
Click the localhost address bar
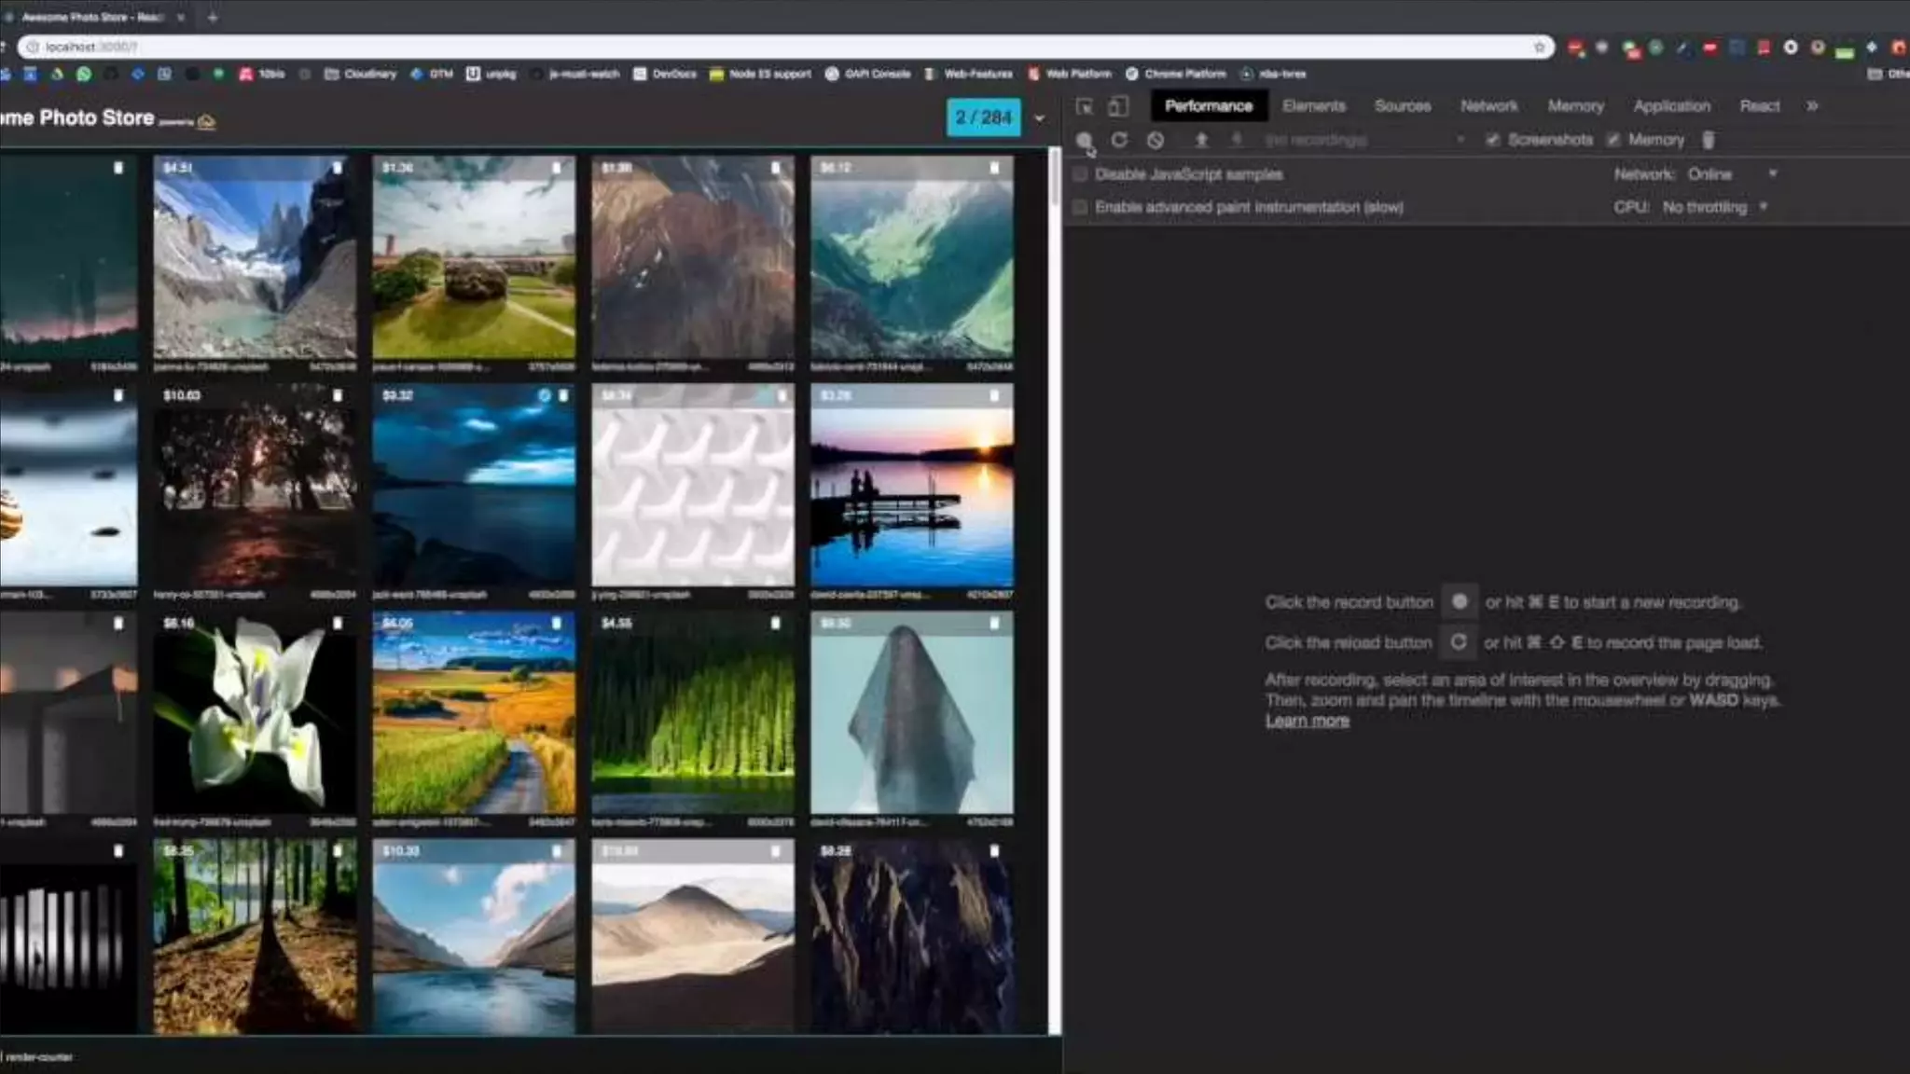click(x=783, y=47)
